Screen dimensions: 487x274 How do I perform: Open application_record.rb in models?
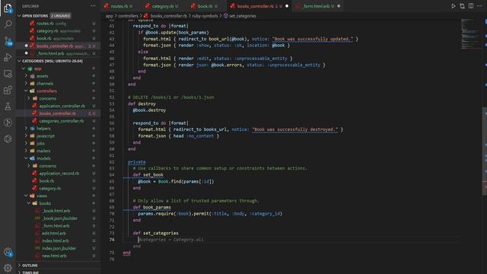tap(59, 174)
